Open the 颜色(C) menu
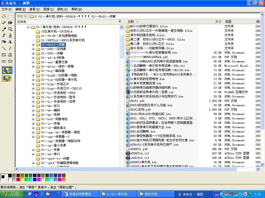This screenshot has width=265, height=198. click(63, 9)
